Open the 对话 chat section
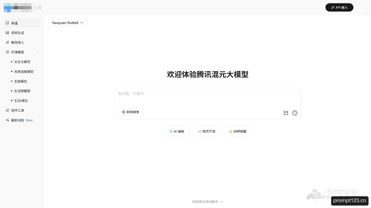 coord(22,23)
